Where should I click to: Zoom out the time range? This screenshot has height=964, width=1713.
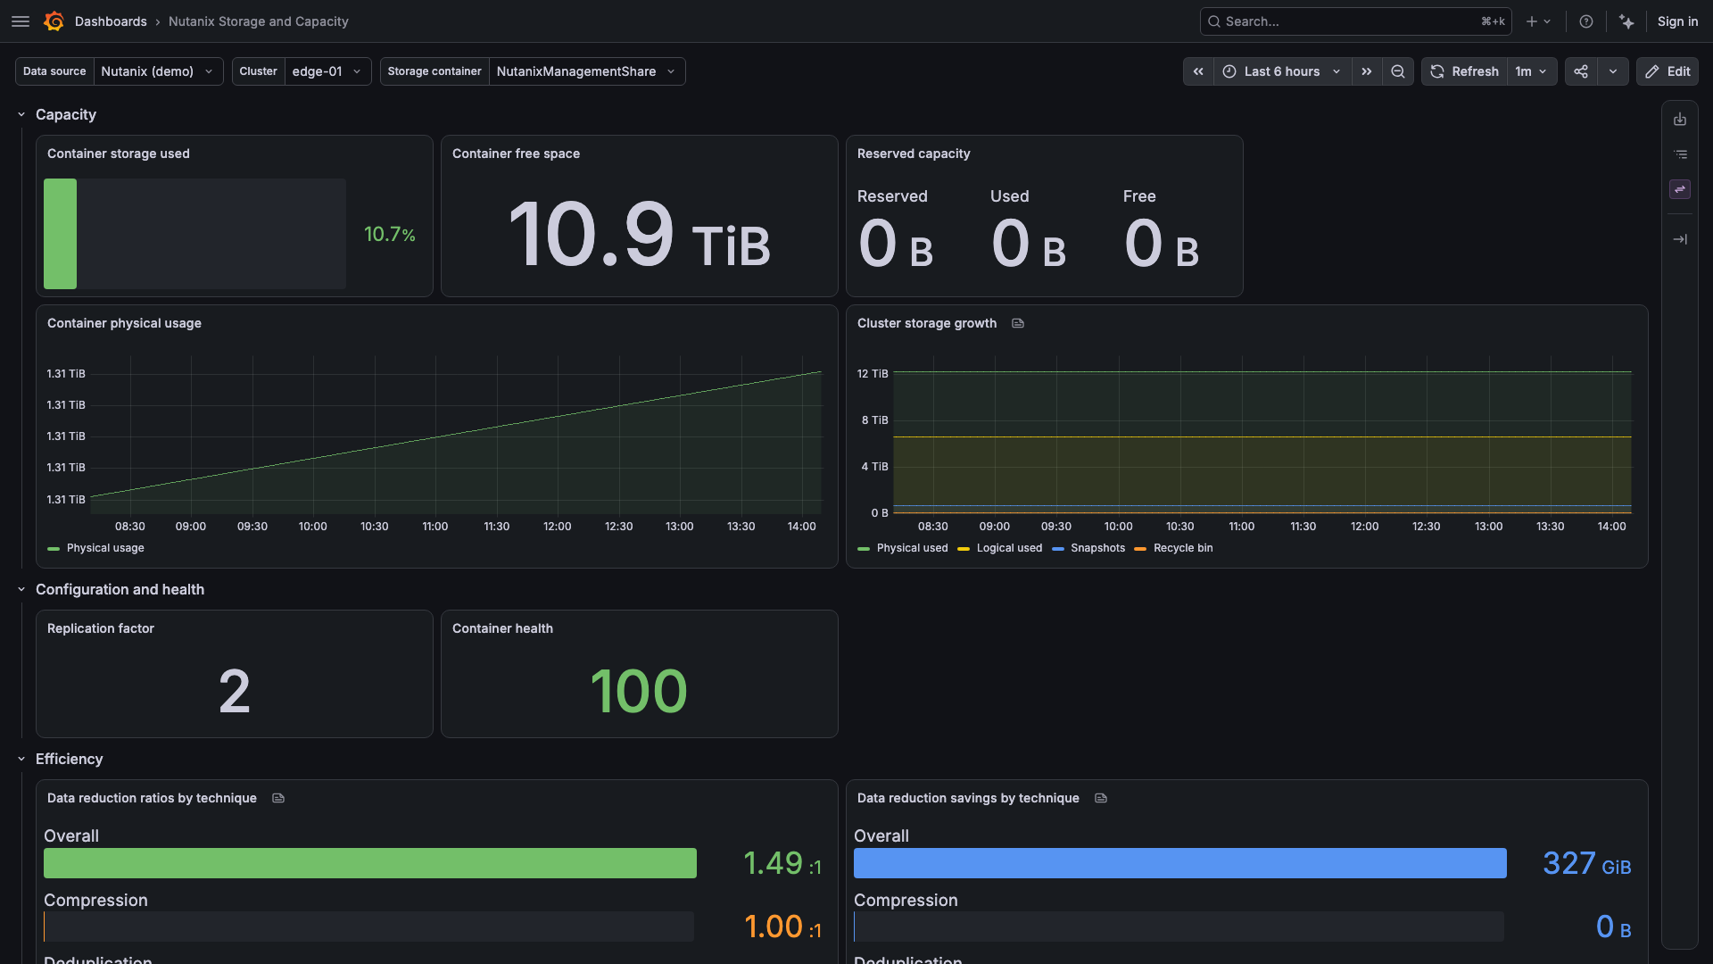tap(1398, 71)
